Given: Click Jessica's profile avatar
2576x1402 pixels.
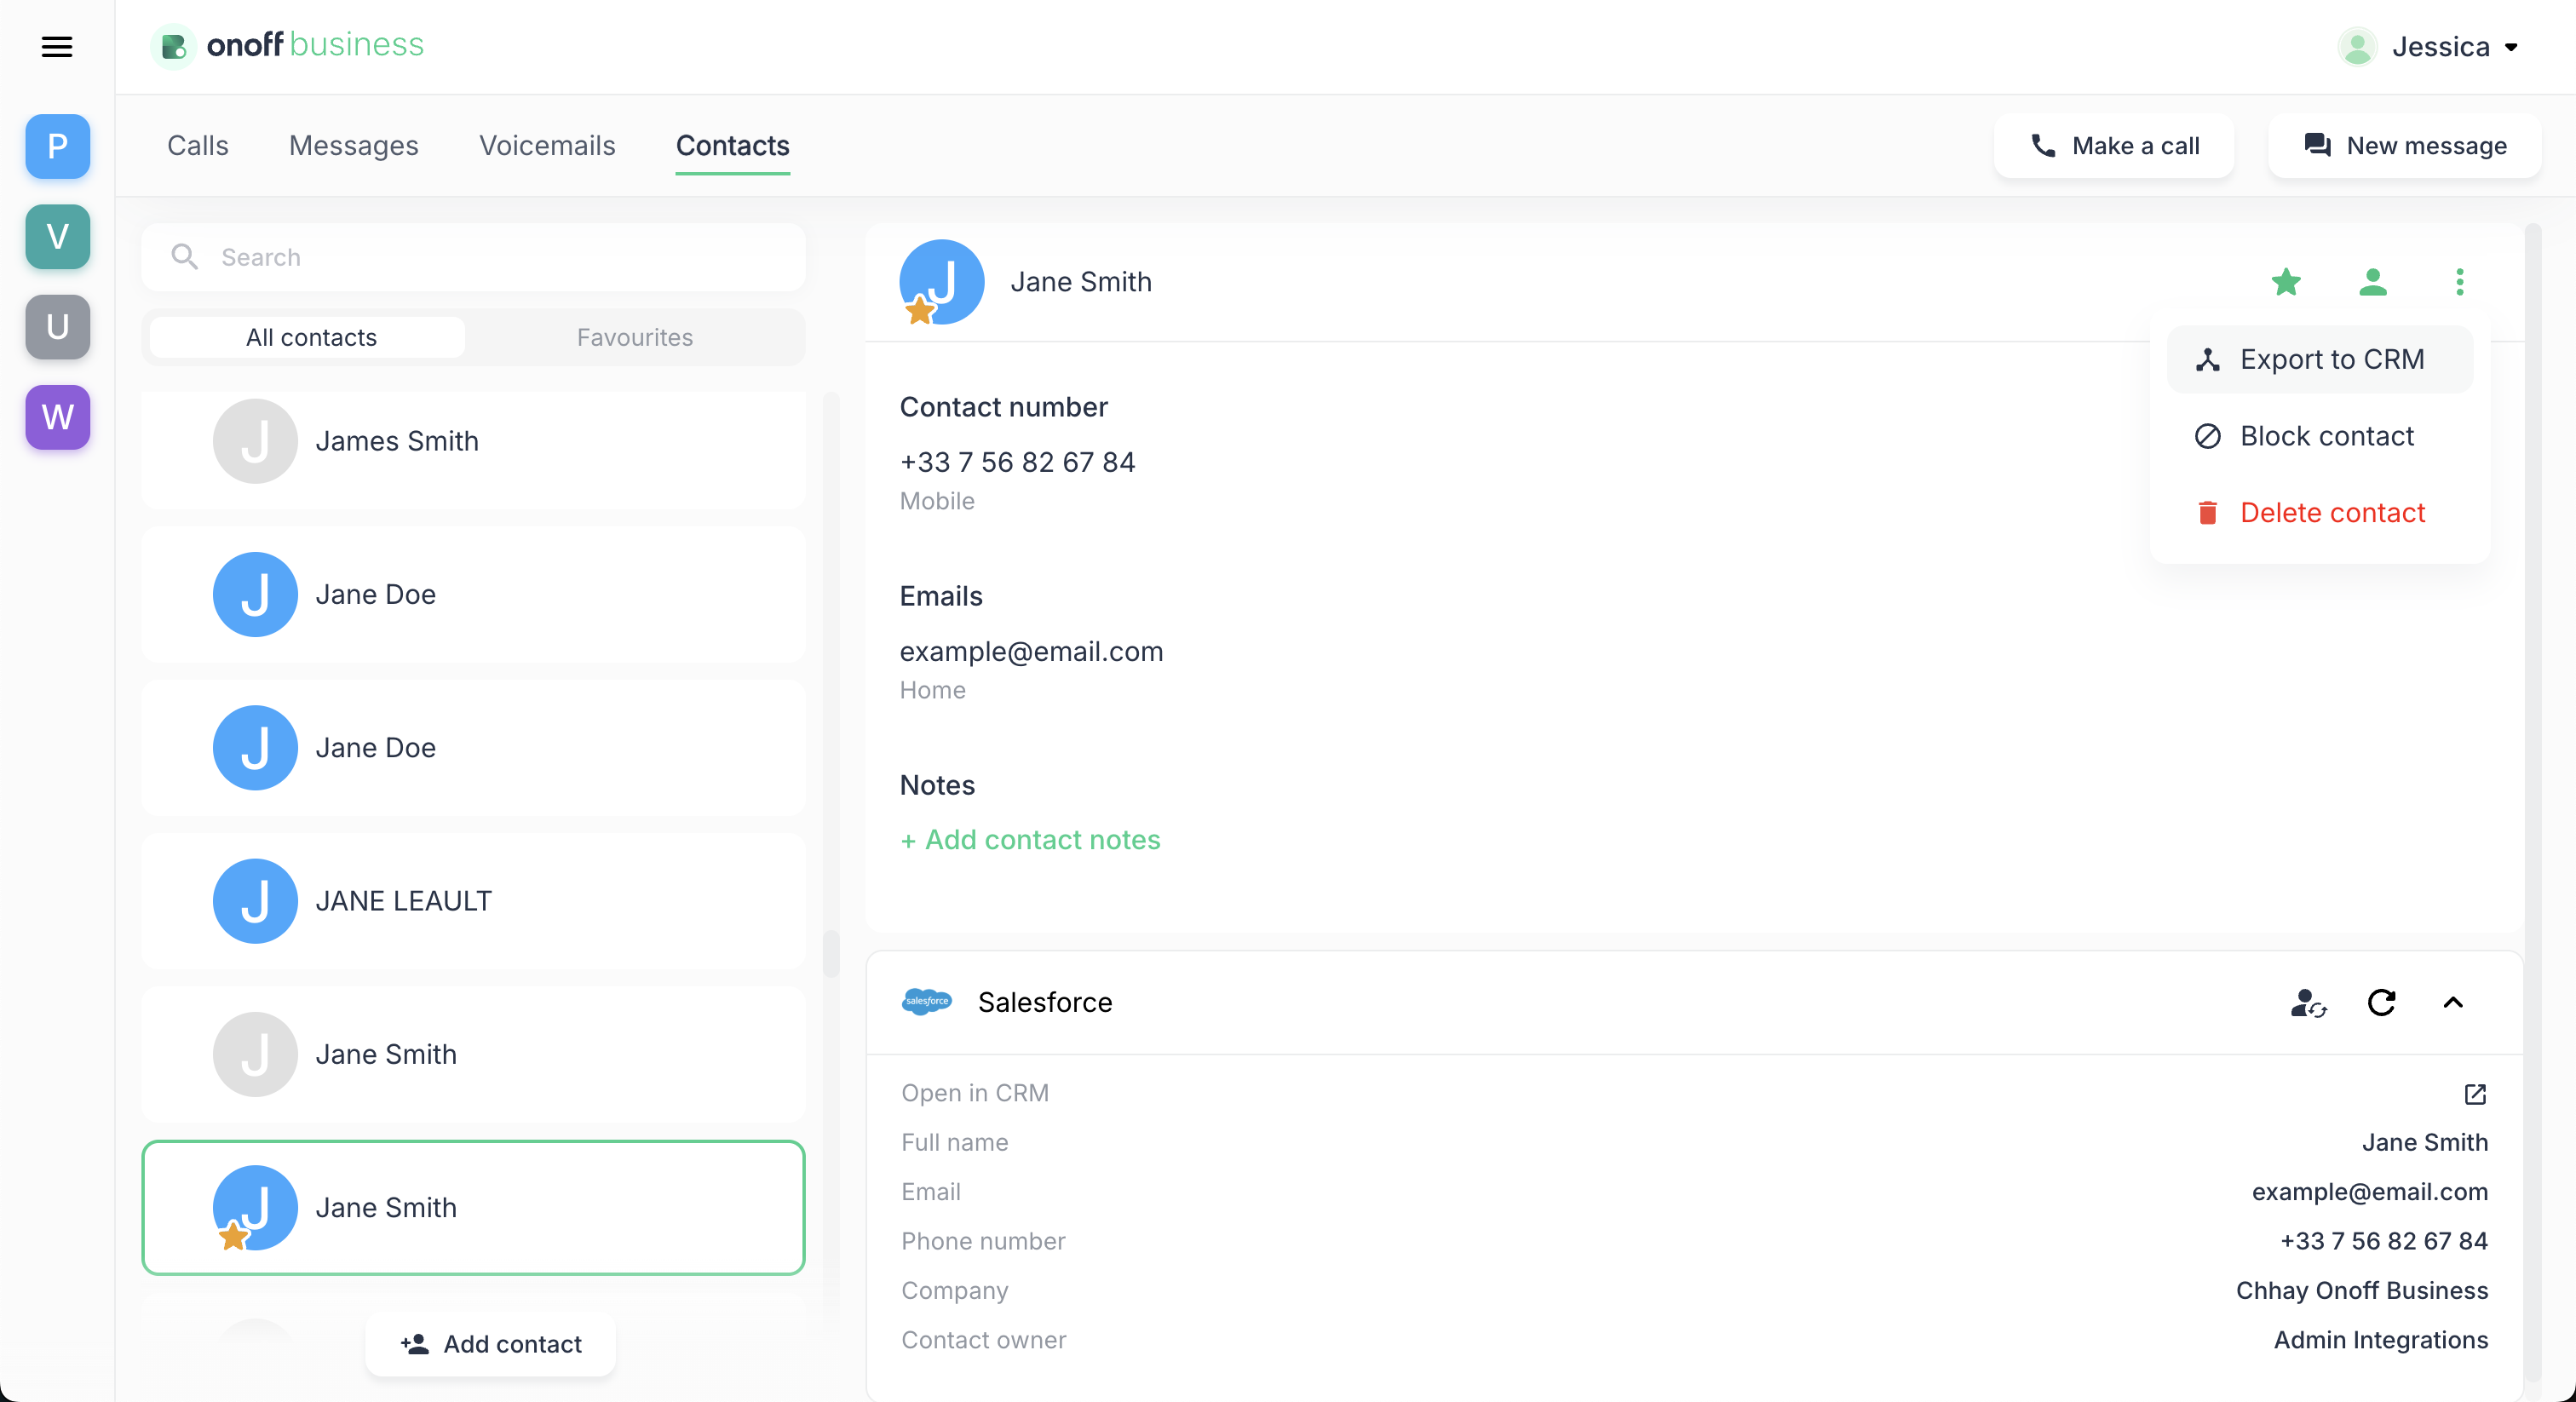Looking at the screenshot, I should 2357,47.
